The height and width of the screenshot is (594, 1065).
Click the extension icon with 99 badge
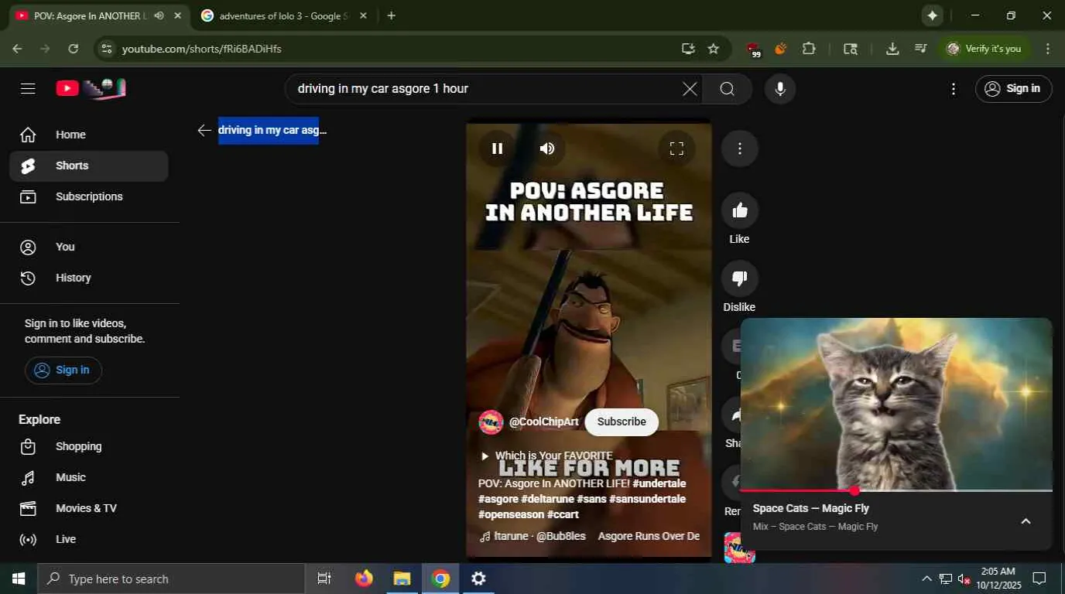click(x=753, y=49)
